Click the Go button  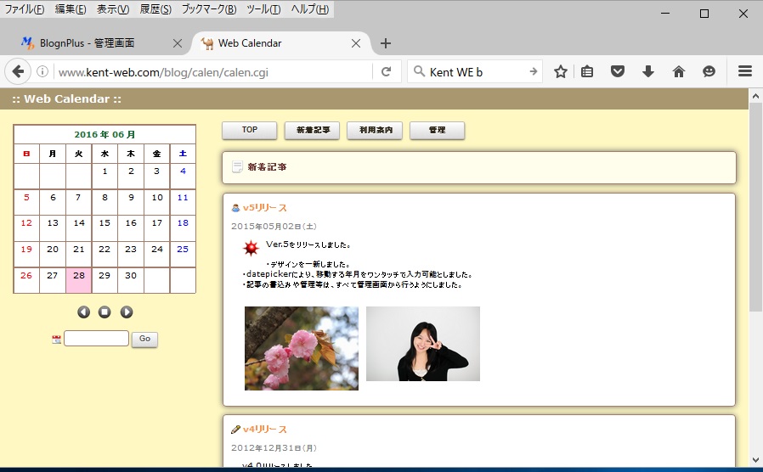(144, 339)
